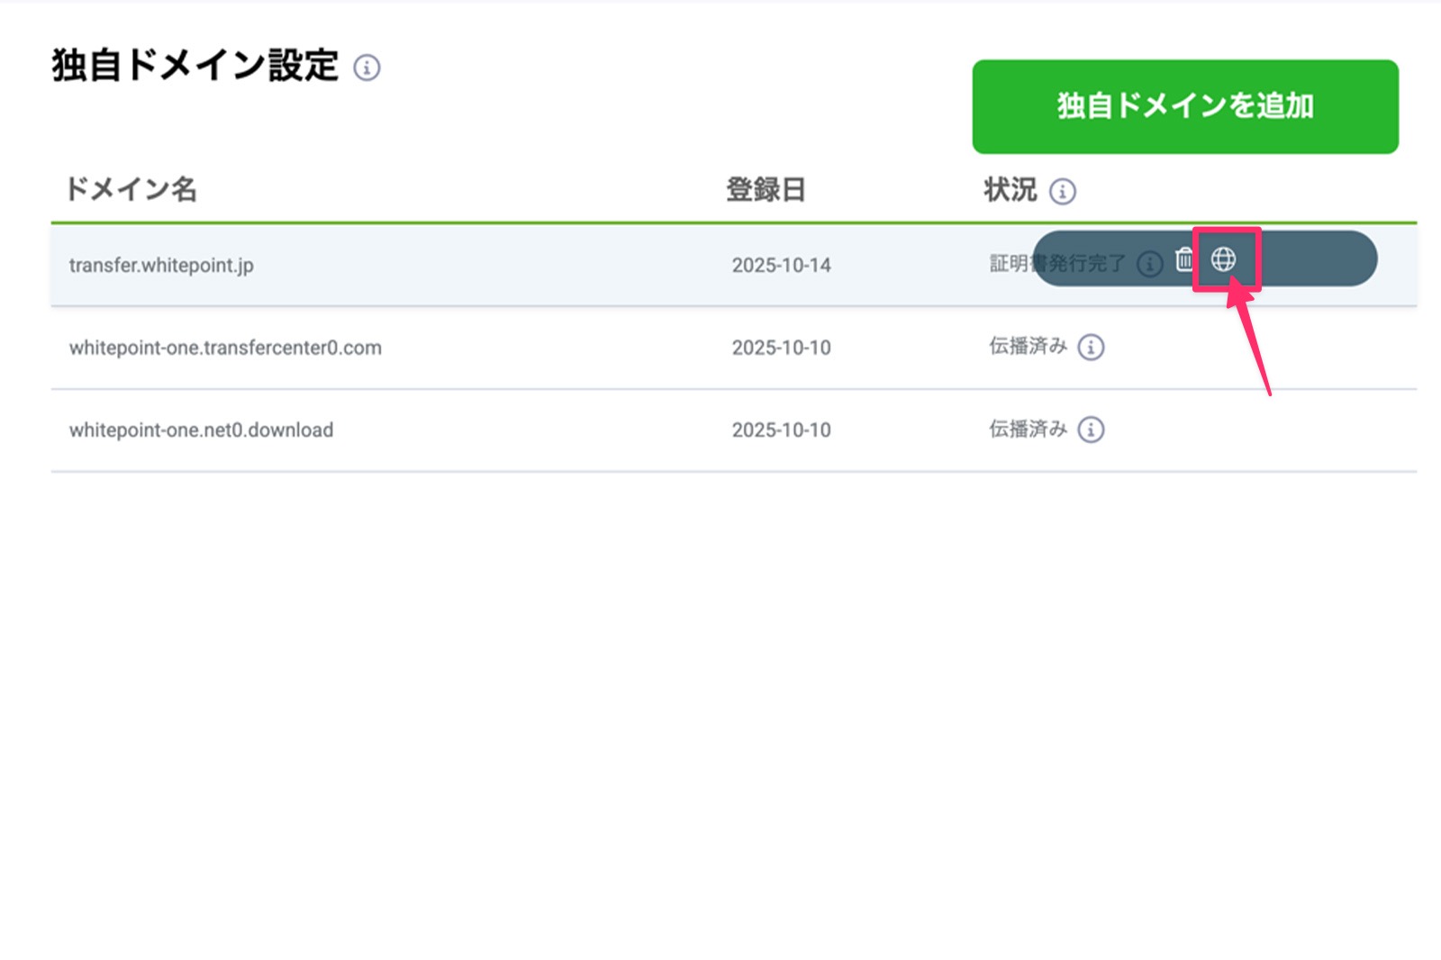This screenshot has width=1441, height=960.
Task: Click the info icon beside 独自ドメイン設定 title
Action: click(x=367, y=68)
